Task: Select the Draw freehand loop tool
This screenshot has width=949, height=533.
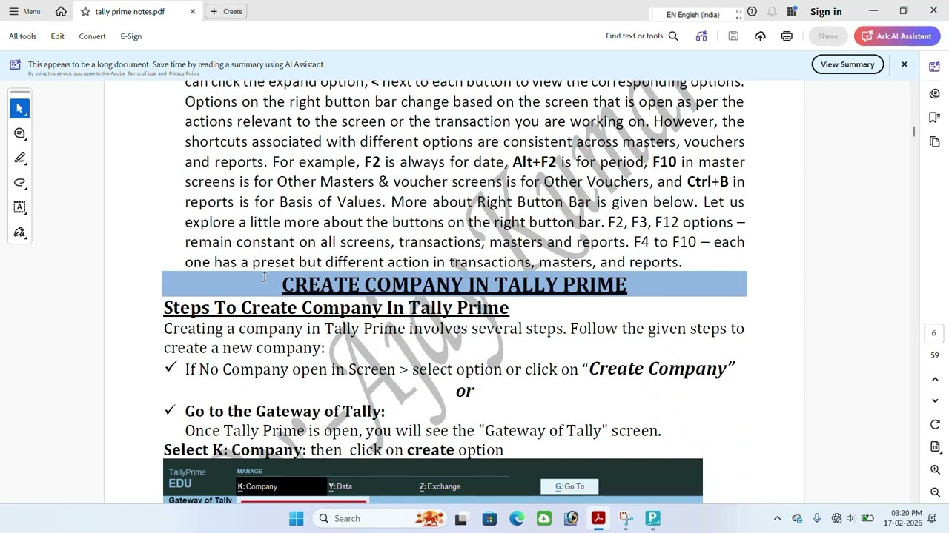Action: click(x=20, y=183)
